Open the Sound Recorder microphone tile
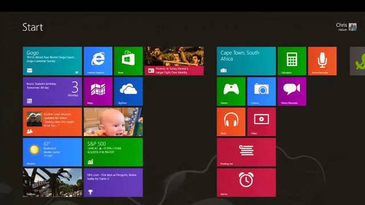 pos(322,61)
